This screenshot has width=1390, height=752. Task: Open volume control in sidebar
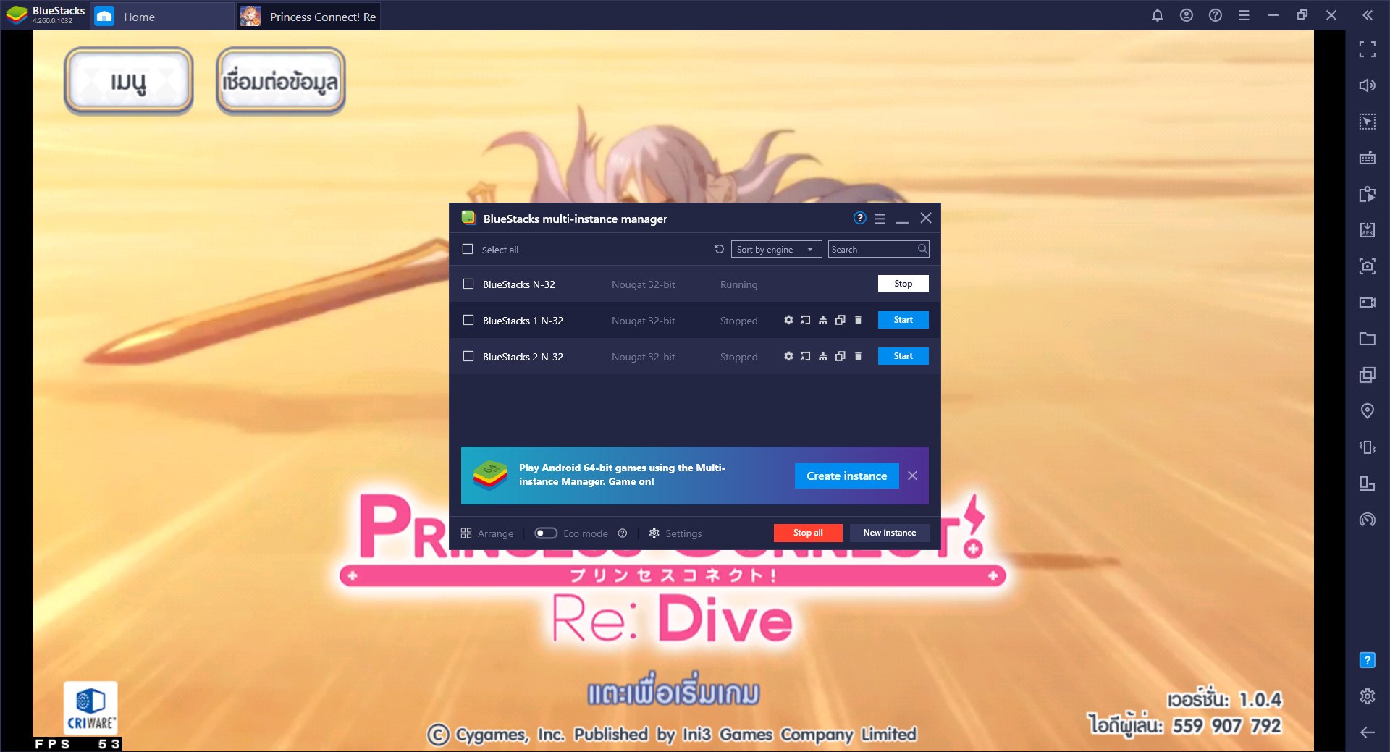pyautogui.click(x=1368, y=85)
